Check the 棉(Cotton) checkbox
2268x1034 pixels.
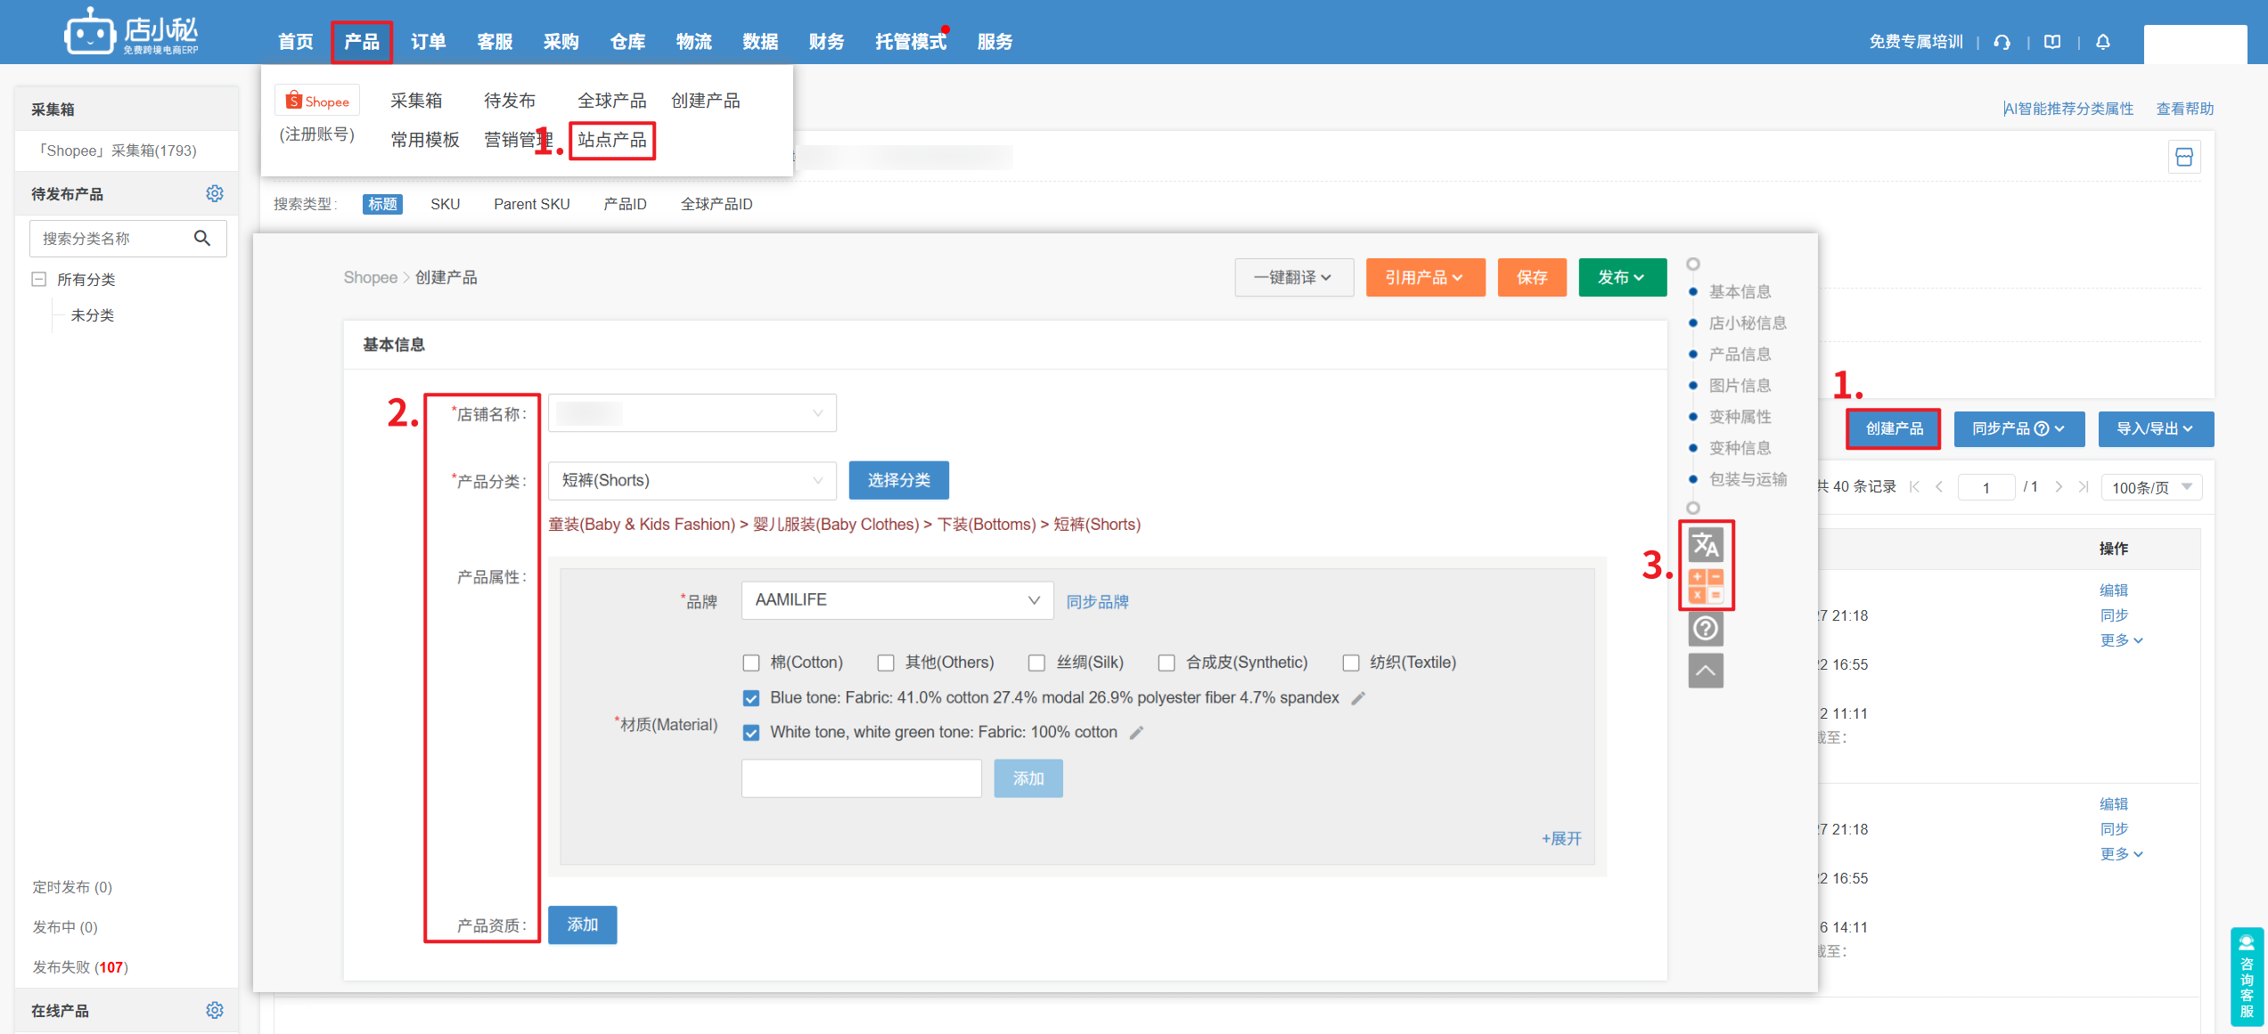751,663
